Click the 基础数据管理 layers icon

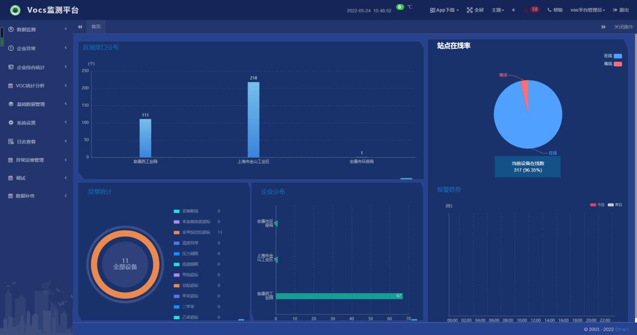click(x=11, y=104)
